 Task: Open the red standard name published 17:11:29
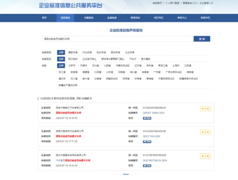[69, 136]
